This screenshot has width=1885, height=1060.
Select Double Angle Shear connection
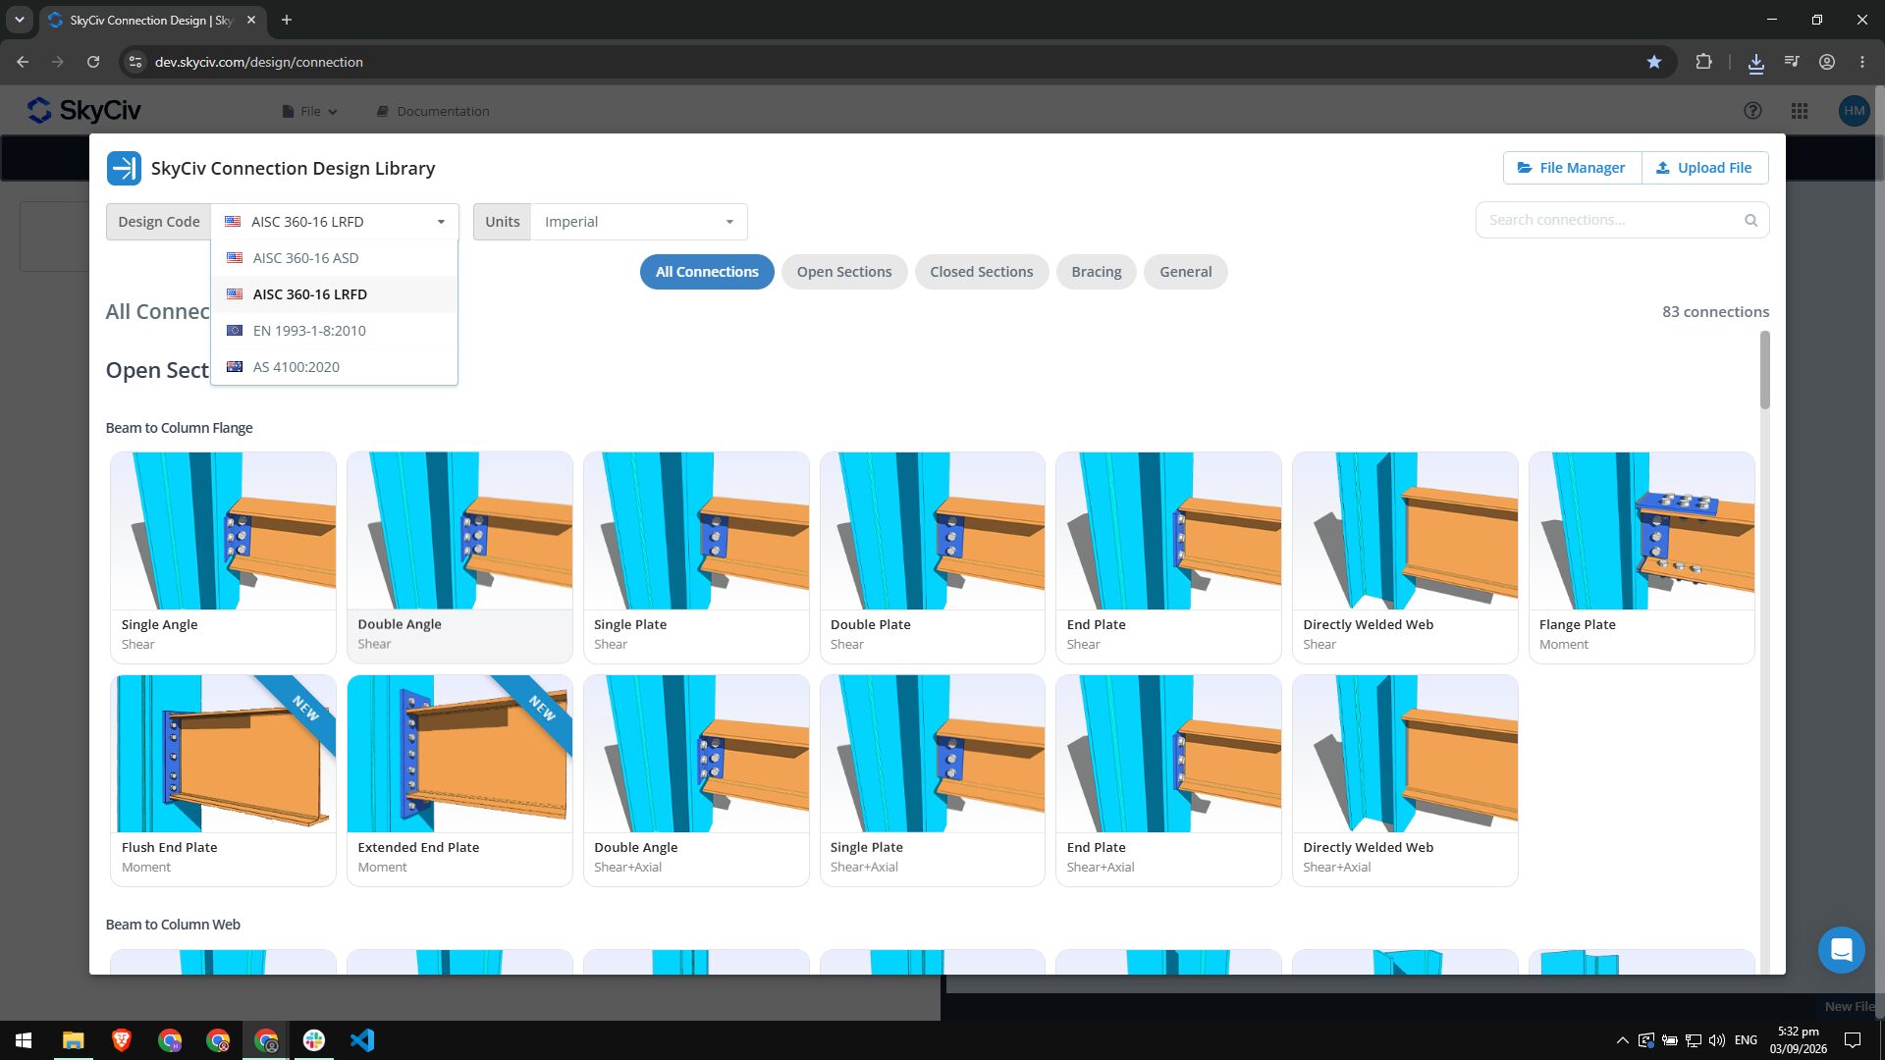click(459, 557)
